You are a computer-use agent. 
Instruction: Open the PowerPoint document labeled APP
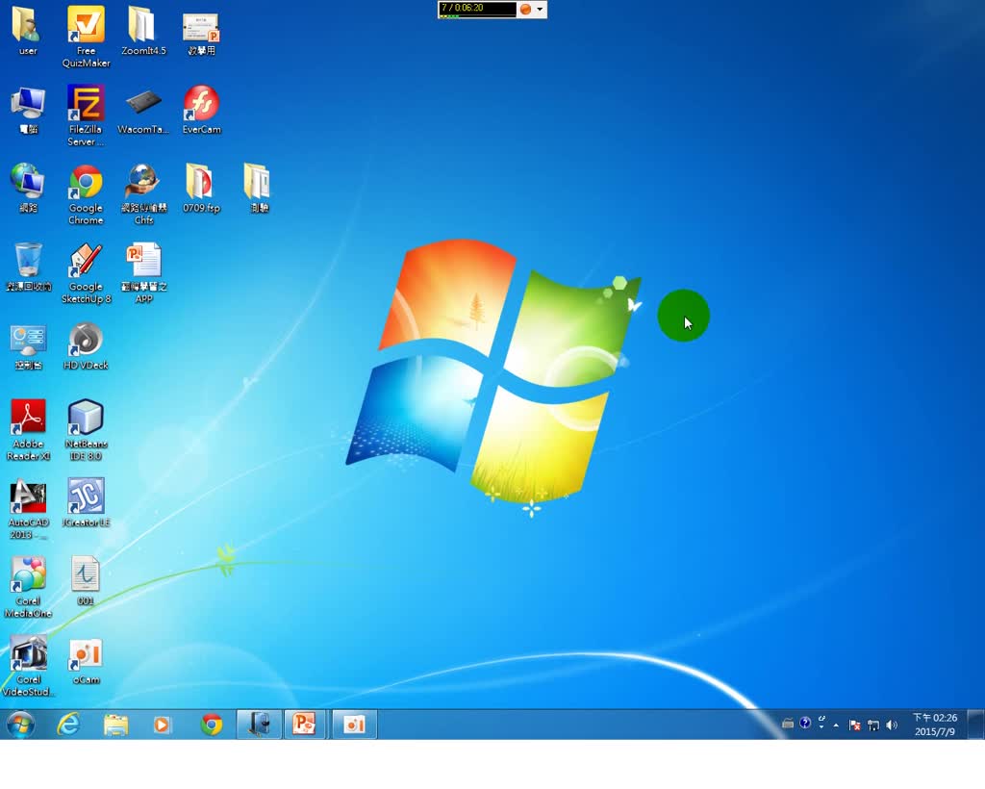tap(144, 274)
